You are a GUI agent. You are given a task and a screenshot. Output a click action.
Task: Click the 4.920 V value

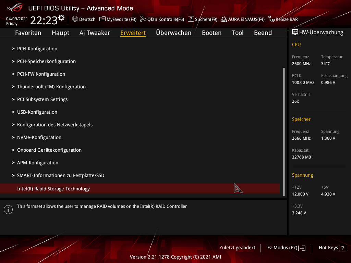(x=328, y=194)
